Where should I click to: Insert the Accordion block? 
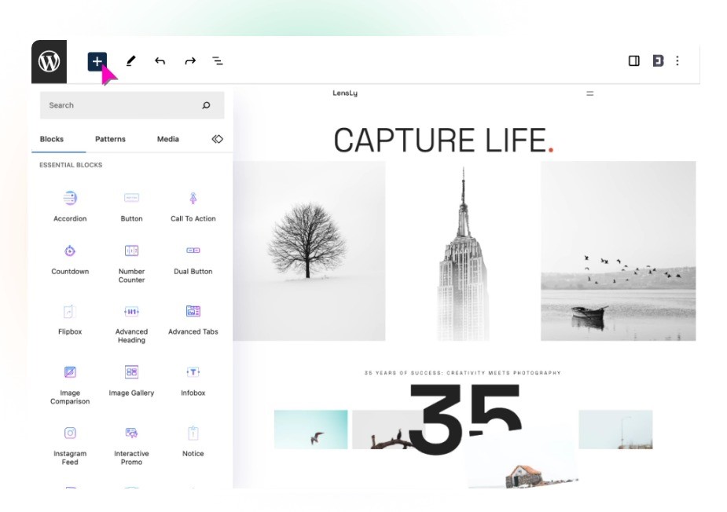[70, 207]
